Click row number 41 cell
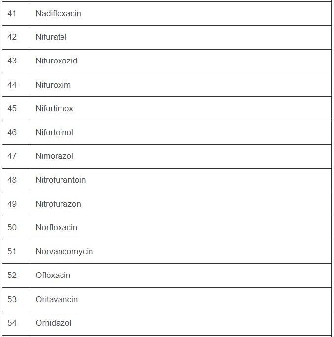Viewport: 334px width, 337px height. click(x=12, y=13)
